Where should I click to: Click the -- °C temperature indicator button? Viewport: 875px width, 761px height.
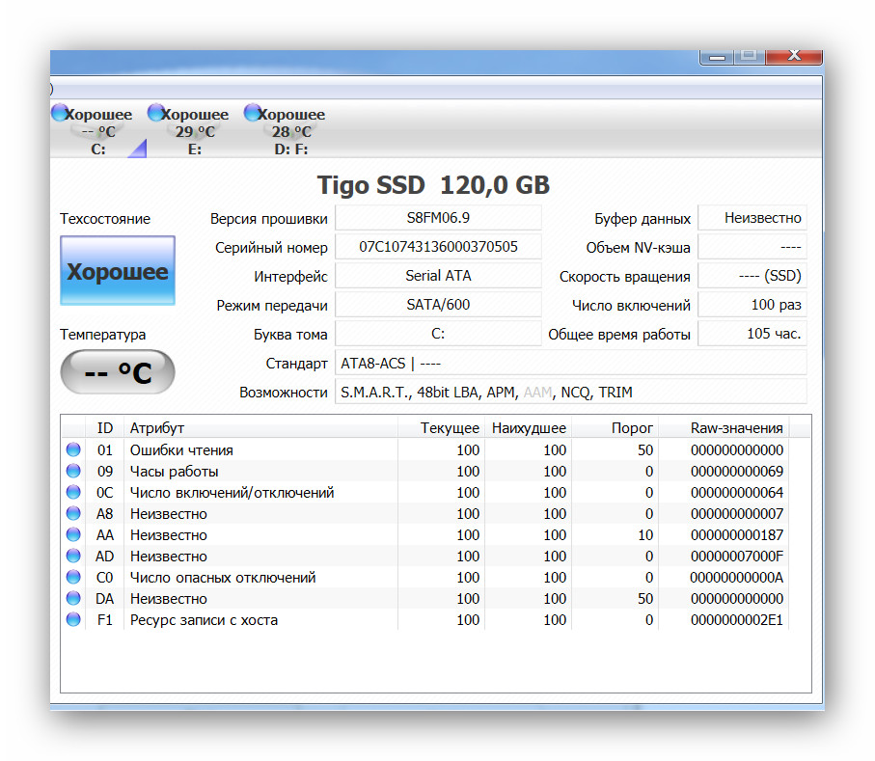pyautogui.click(x=118, y=372)
